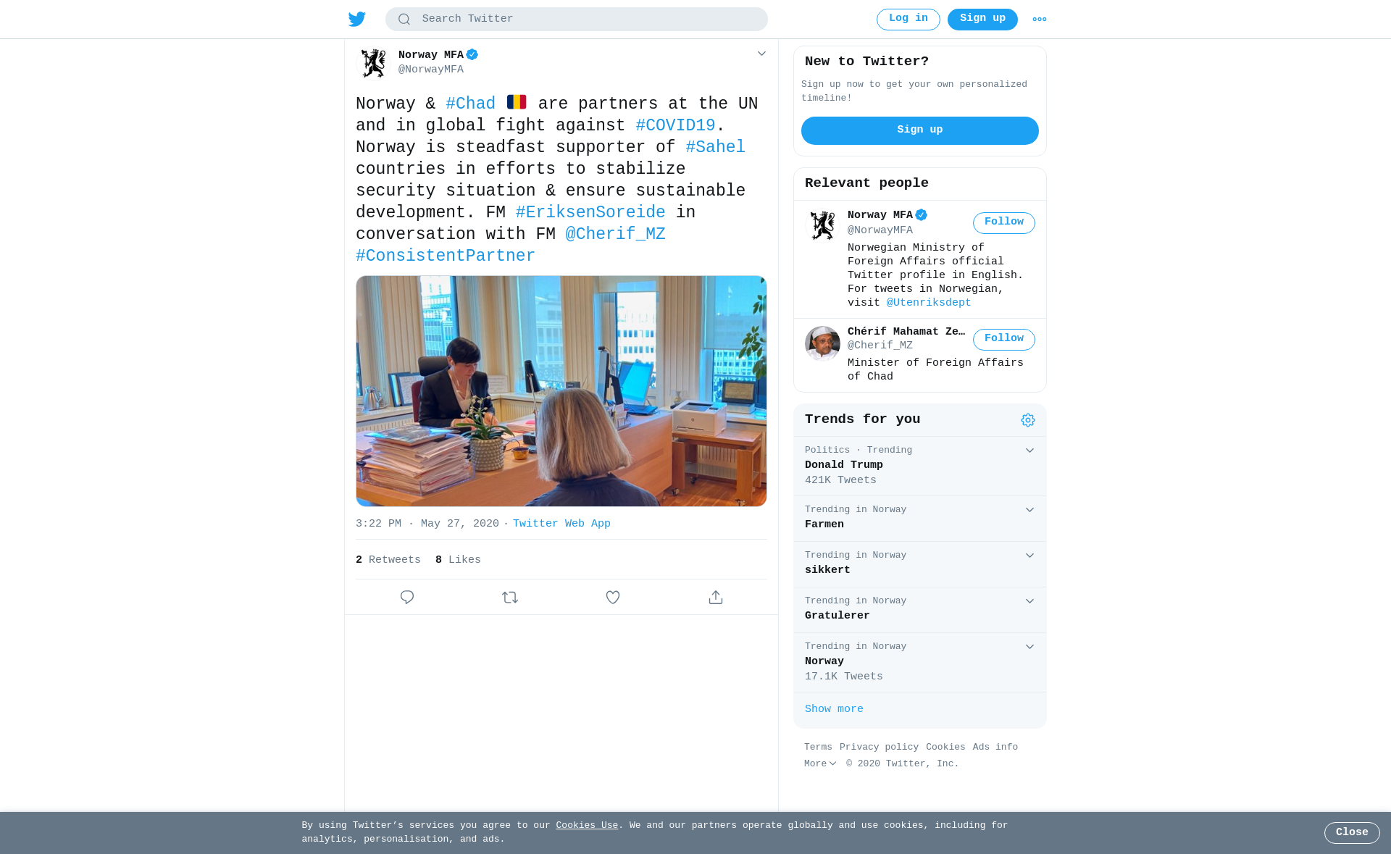This screenshot has width=1391, height=854.
Task: Click the retweet icon below tweet
Action: tap(510, 598)
